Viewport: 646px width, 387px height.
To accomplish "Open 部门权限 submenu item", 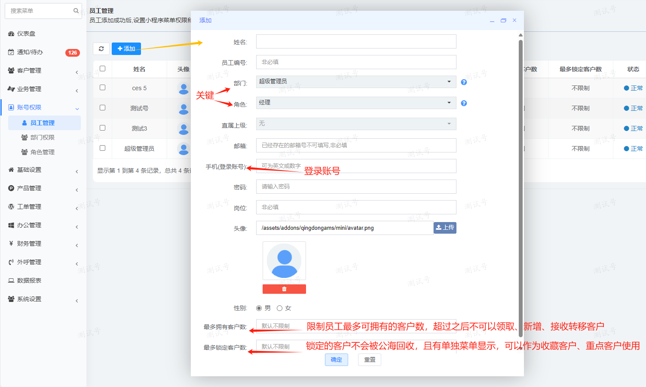I will tap(42, 137).
